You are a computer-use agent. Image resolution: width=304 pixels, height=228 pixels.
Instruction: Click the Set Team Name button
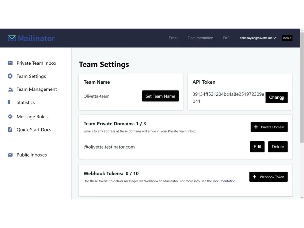[x=160, y=96]
